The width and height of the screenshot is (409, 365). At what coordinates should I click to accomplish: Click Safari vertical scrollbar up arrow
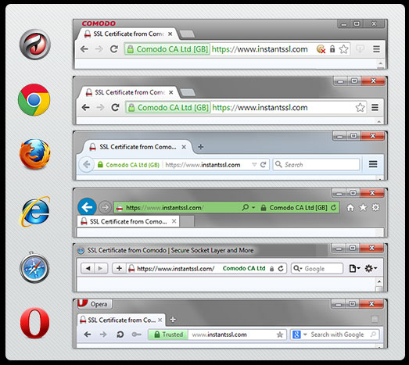pos(379,281)
